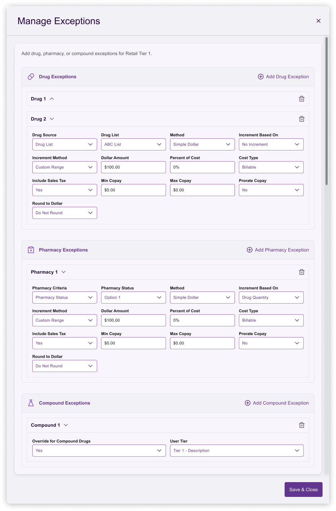Open Pharmacy 1 Round to Dollar dropdown

tap(65, 366)
